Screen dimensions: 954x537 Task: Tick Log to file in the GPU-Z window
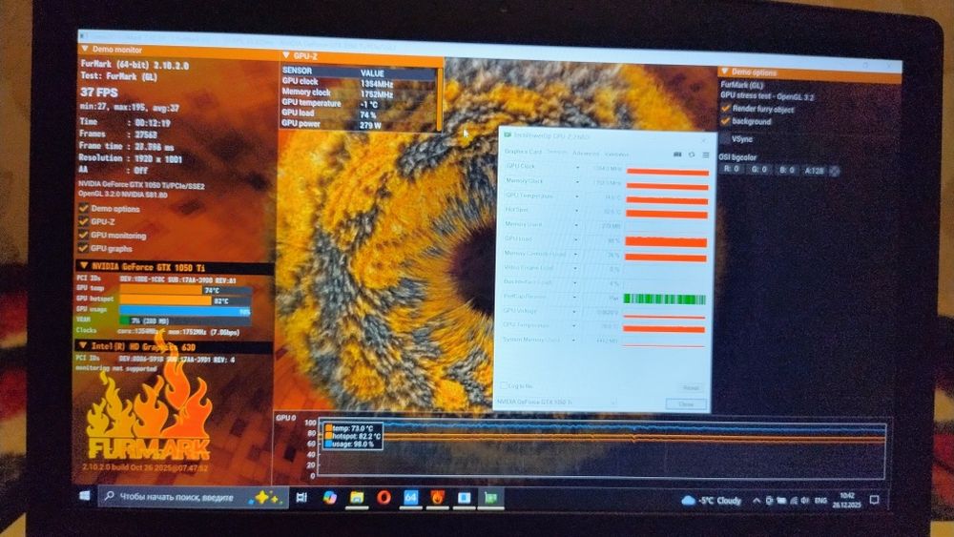click(x=503, y=385)
